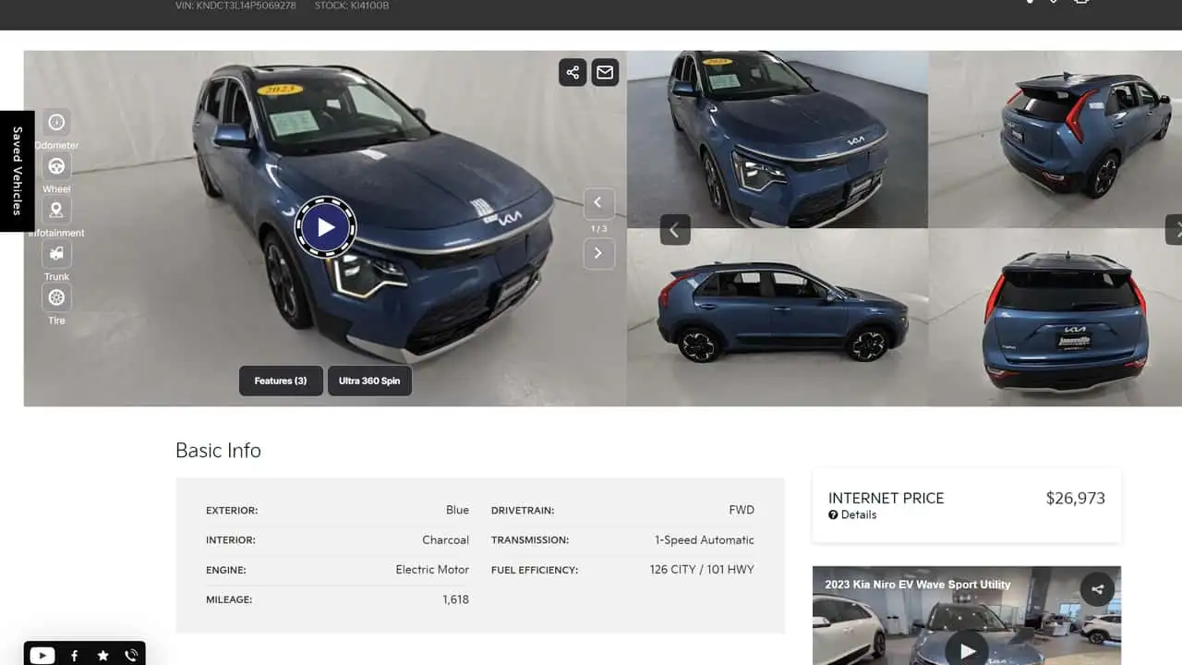The height and width of the screenshot is (665, 1182).
Task: Click the video title 2023 Kia Niro EV Wave
Action: 917,585
